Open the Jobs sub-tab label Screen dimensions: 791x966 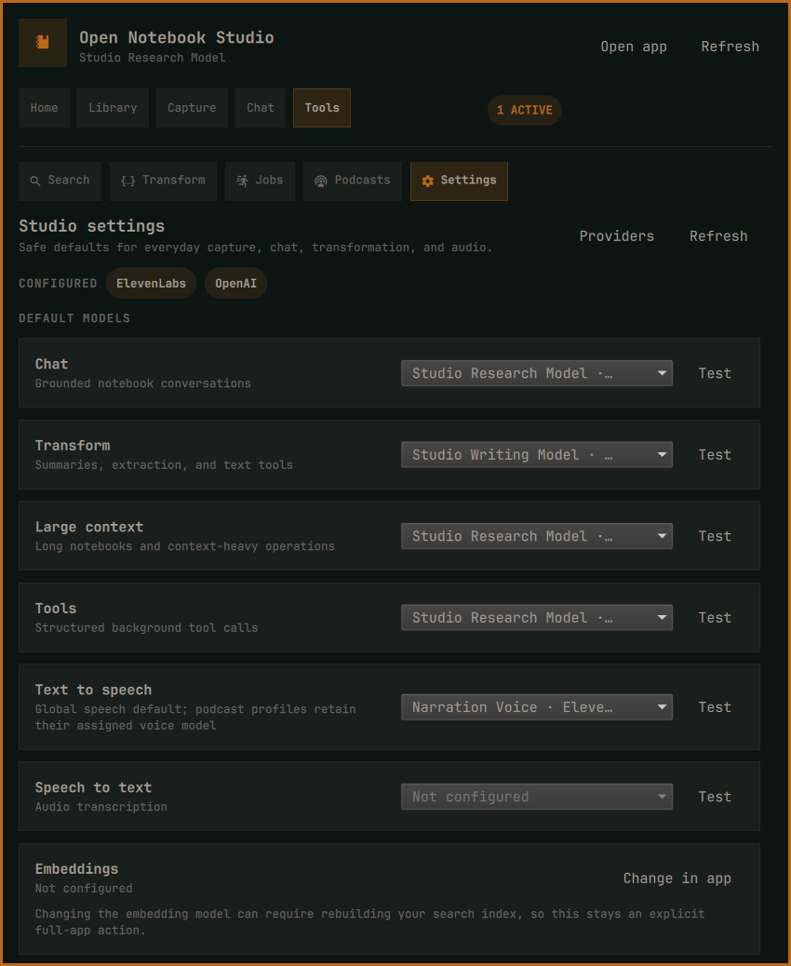click(x=269, y=180)
